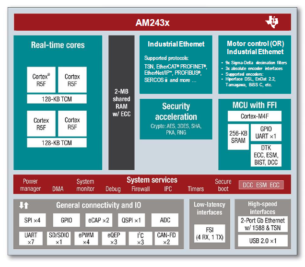Click the SPI ×4 block
The height and width of the screenshot is (267, 305).
tap(32, 221)
